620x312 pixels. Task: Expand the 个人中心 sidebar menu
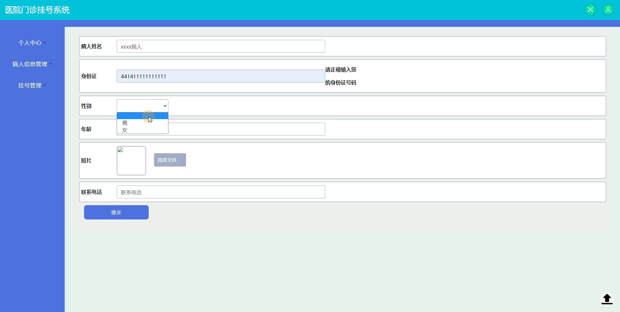pos(32,42)
